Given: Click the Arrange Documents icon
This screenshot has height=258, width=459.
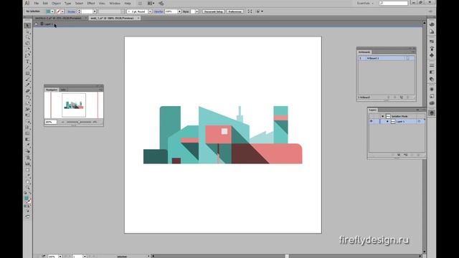Looking at the screenshot, I should 151,3.
